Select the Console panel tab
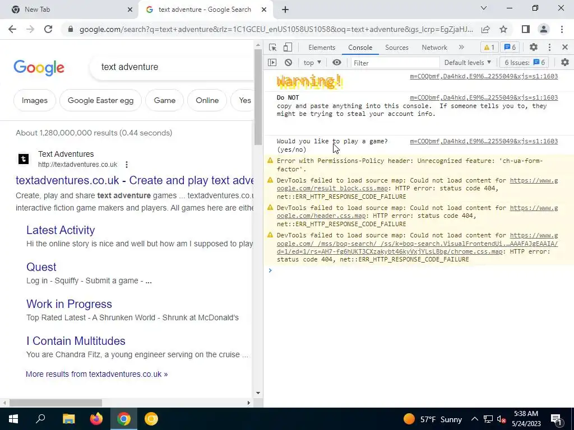Screen dimensions: 574x430 360,48
